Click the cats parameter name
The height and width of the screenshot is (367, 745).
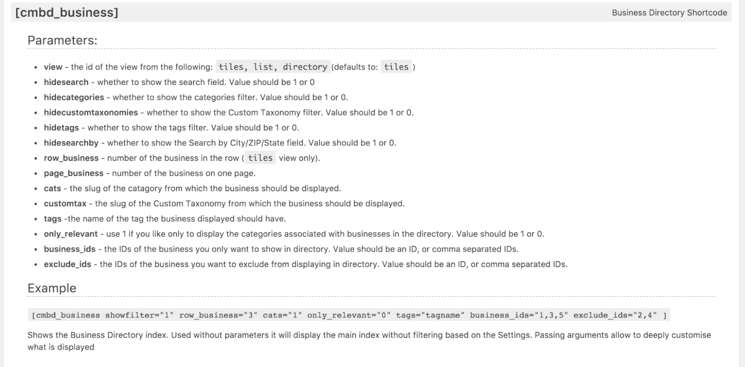(52, 188)
